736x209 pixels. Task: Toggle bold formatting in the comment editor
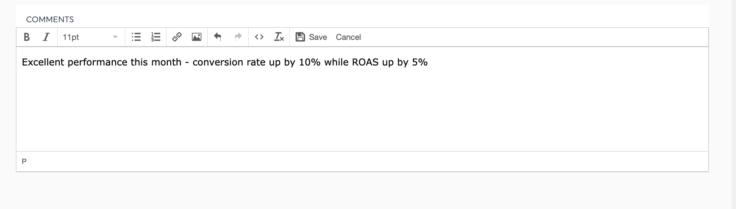pyautogui.click(x=26, y=37)
